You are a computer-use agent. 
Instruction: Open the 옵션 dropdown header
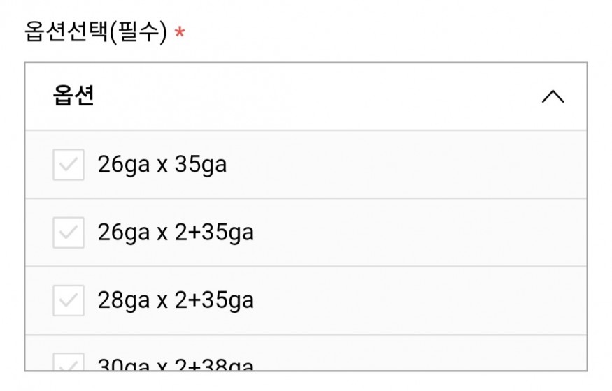tap(306, 96)
